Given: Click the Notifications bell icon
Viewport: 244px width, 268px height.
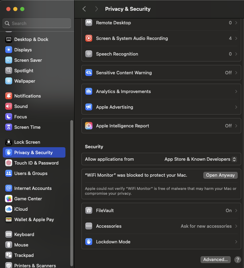Looking at the screenshot, I should click(x=9, y=96).
